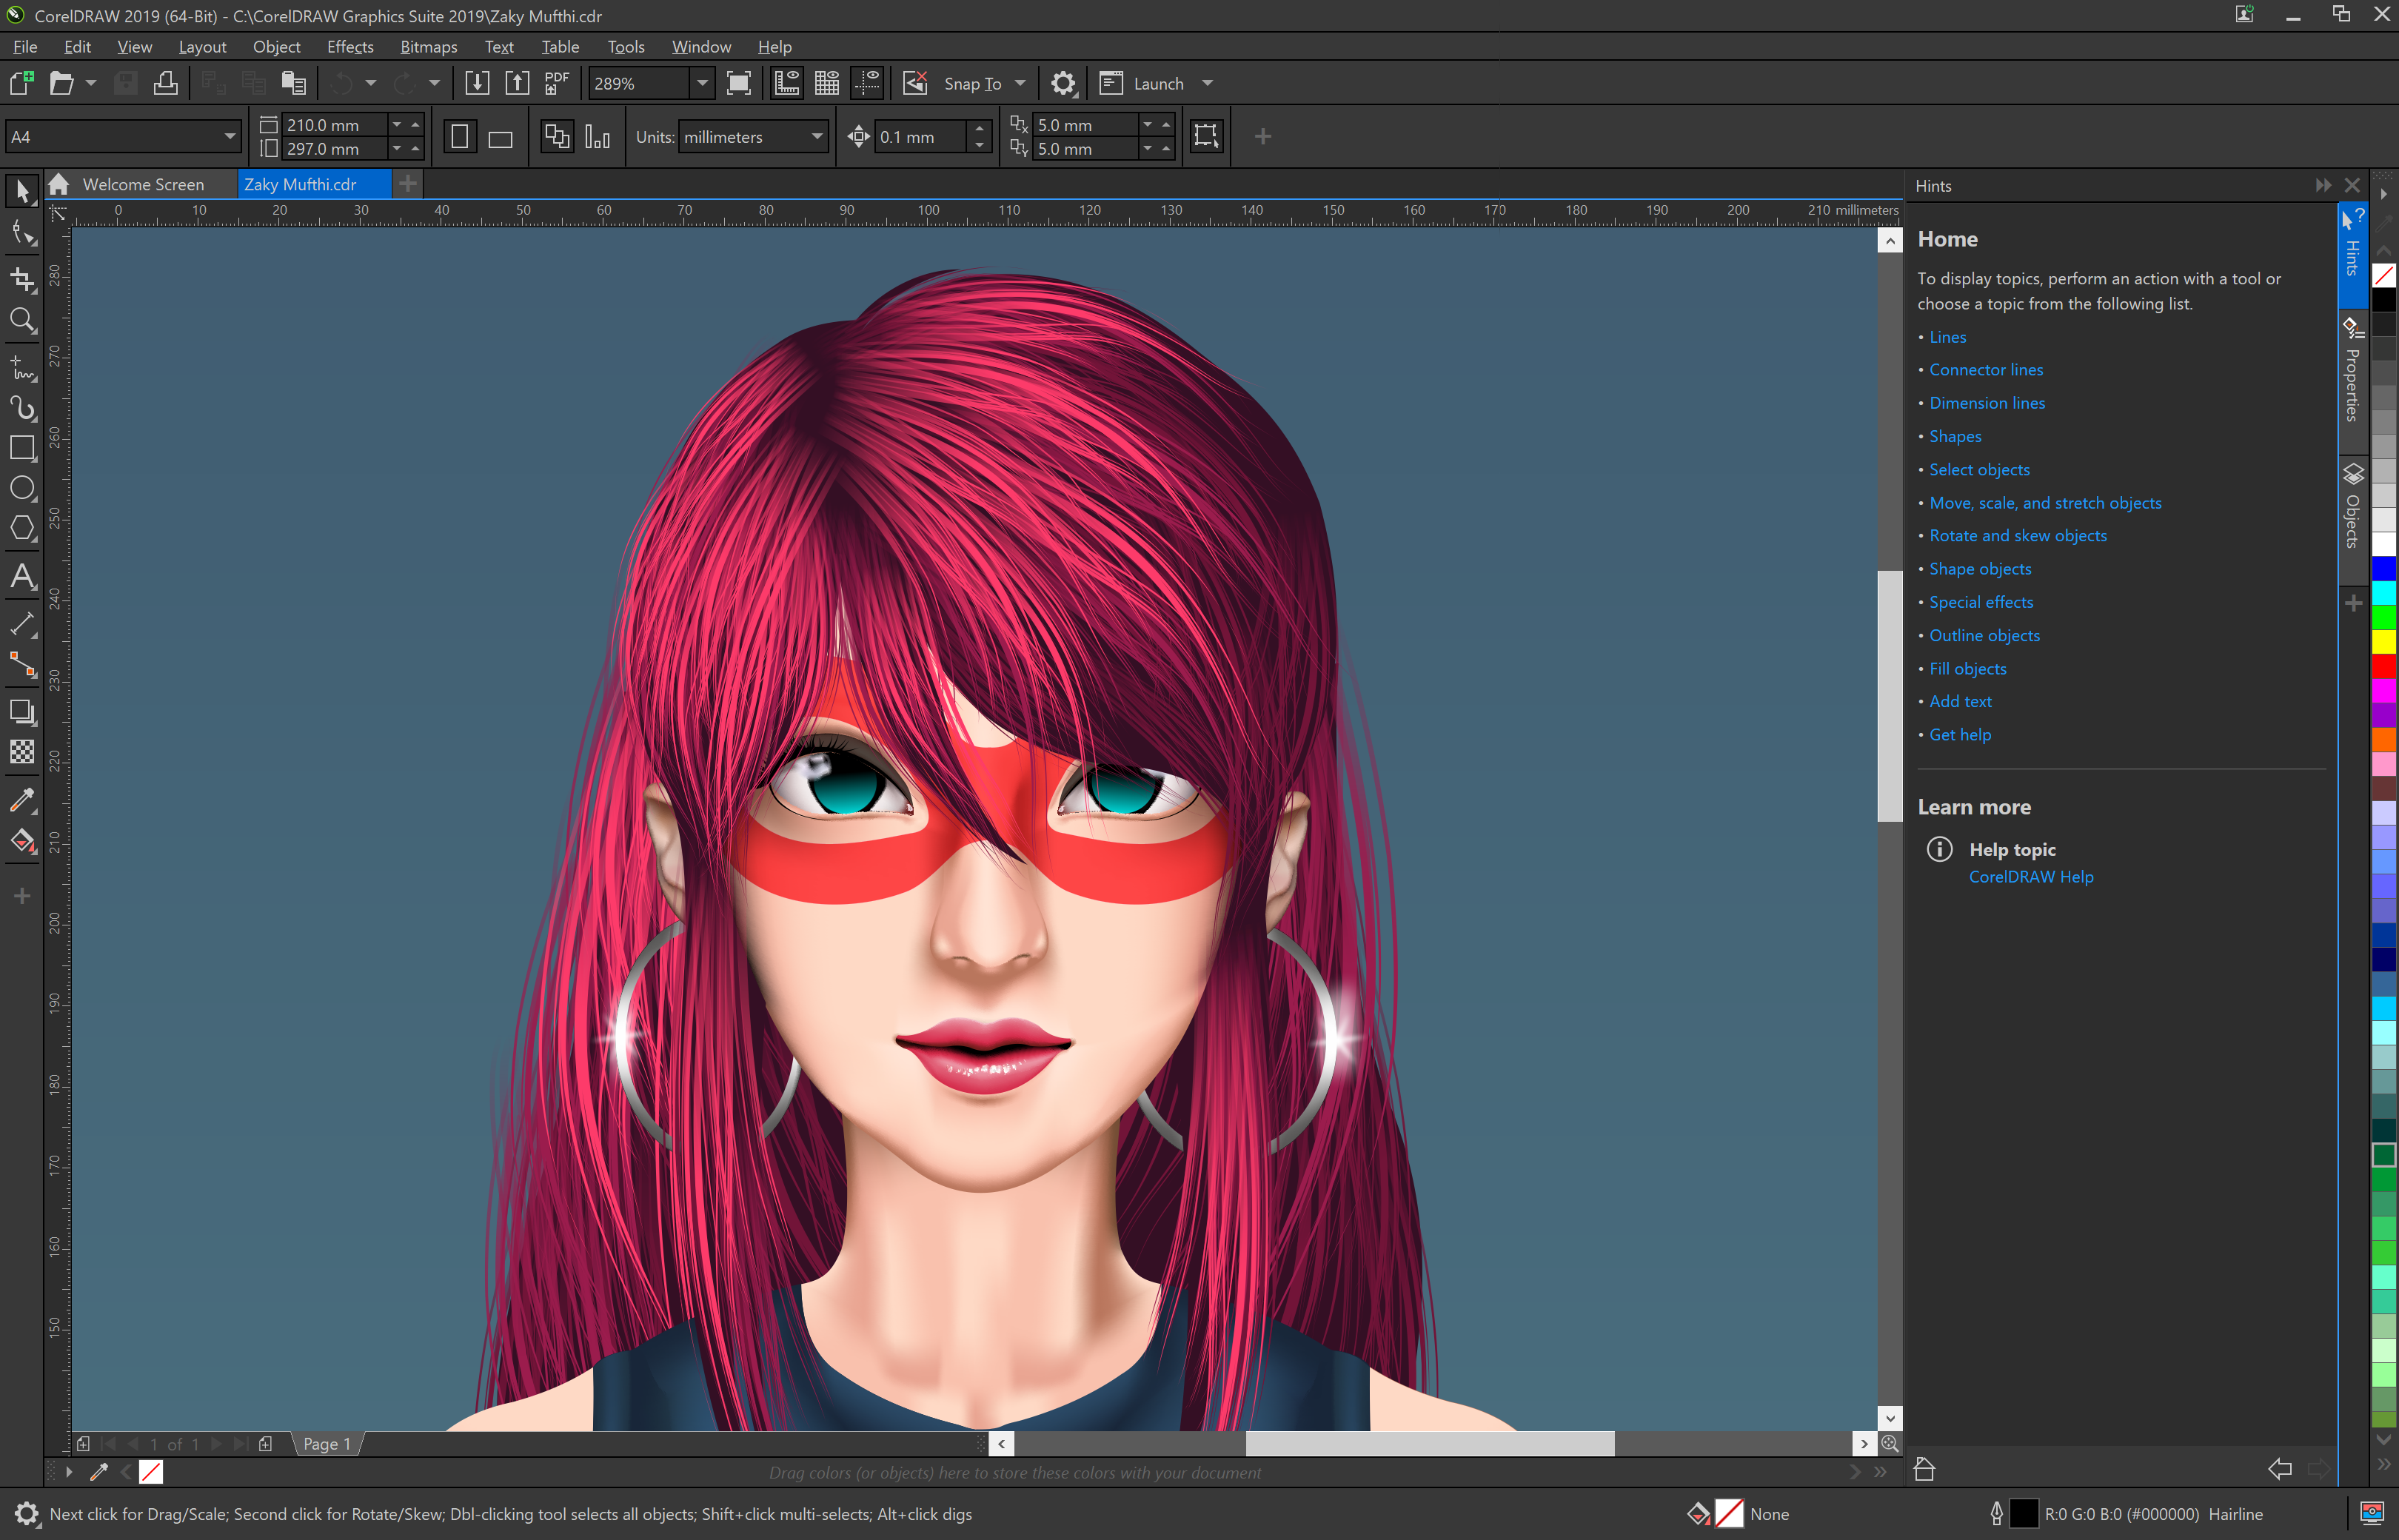The width and height of the screenshot is (2399, 1540).
Task: Switch page orientation to landscape
Action: 498,136
